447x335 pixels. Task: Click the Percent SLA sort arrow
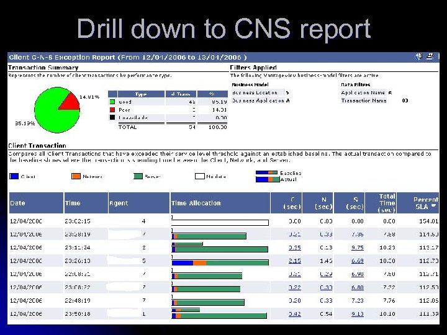pyautogui.click(x=433, y=206)
